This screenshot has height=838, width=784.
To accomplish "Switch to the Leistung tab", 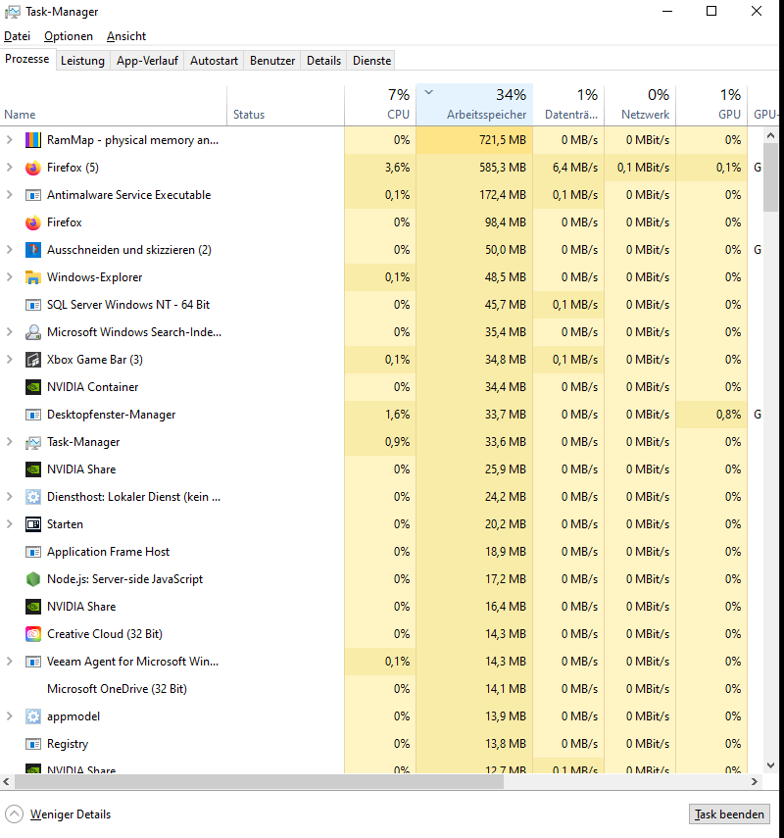I will click(83, 61).
